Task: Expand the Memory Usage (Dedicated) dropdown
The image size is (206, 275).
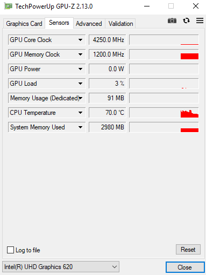Action: [x=80, y=98]
